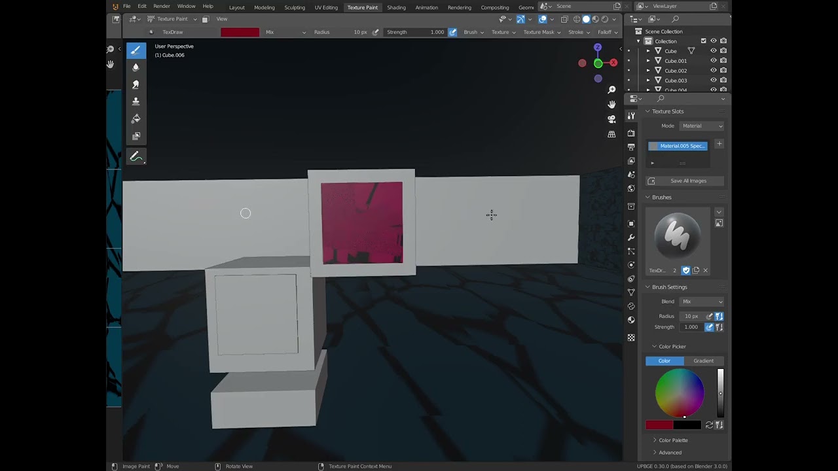Open the Modifiers wrench tab
Screen dimensions: 838x471
point(631,237)
